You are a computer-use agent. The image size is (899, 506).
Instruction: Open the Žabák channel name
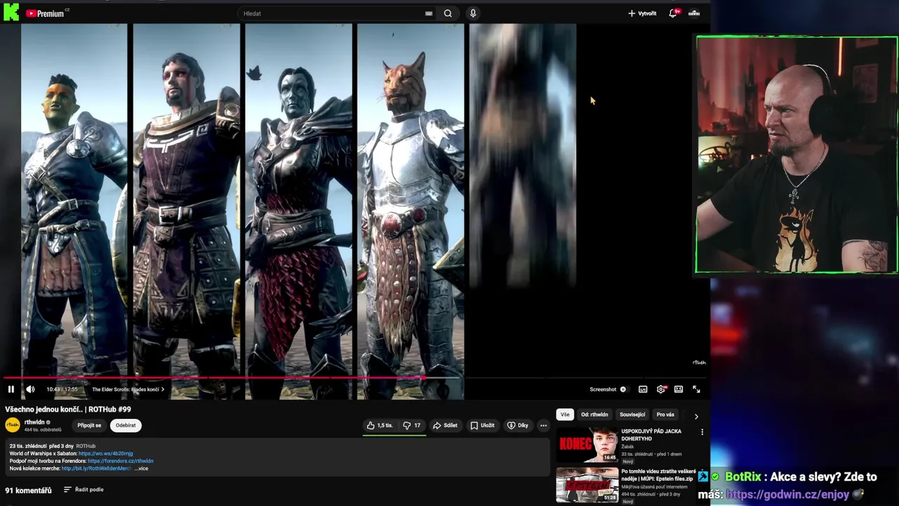[x=629, y=446]
